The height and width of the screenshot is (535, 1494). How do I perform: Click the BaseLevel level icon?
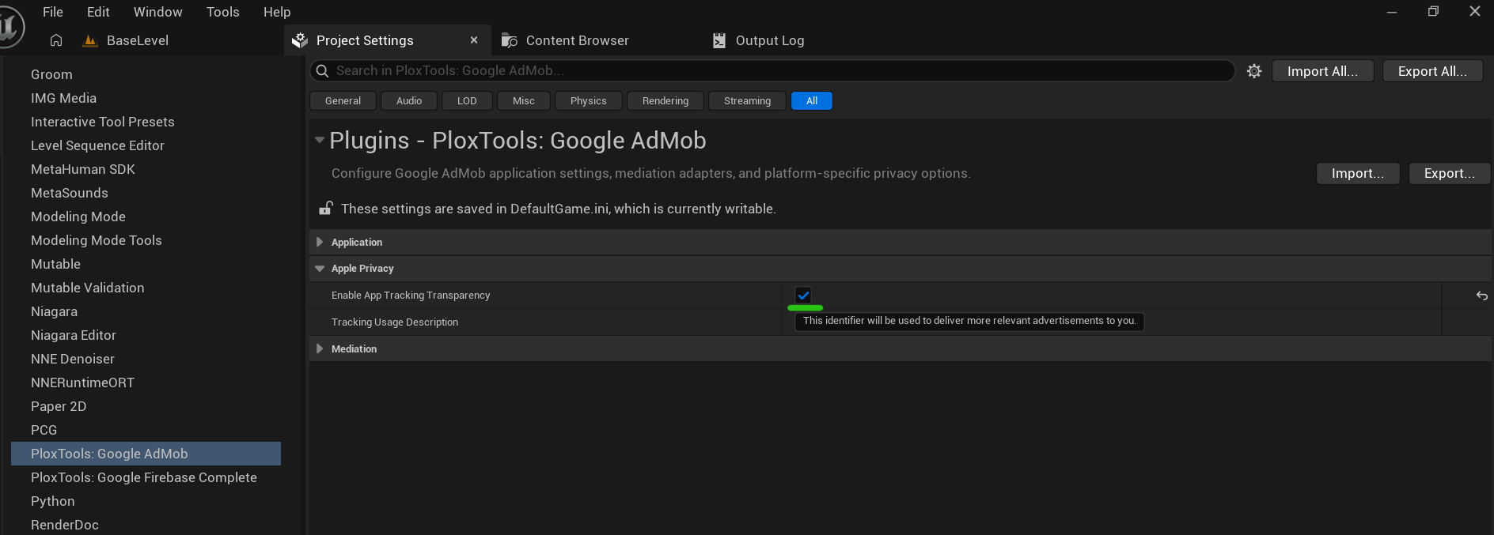(x=90, y=40)
